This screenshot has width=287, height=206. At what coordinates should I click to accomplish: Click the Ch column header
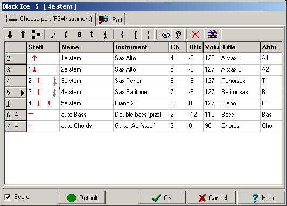[178, 47]
